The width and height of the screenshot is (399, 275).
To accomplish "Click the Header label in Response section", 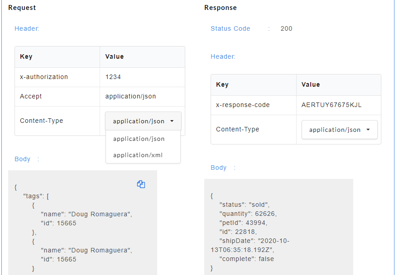I will (x=222, y=56).
